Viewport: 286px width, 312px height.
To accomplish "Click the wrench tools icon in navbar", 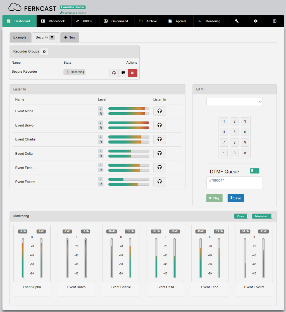I will click(x=237, y=21).
